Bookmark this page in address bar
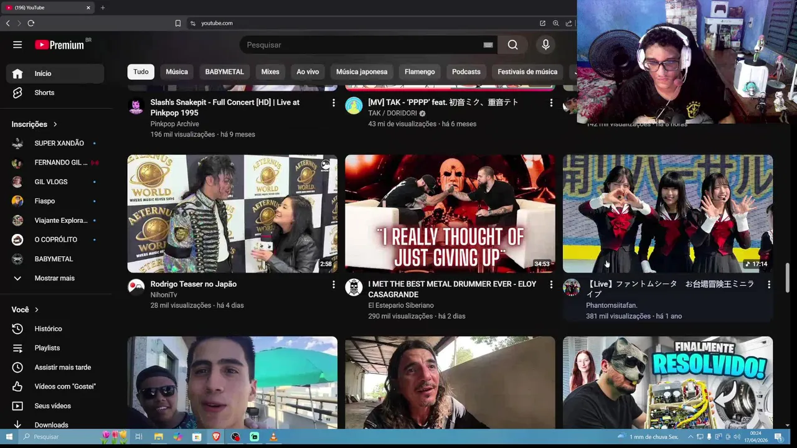Viewport: 797px width, 448px height. [178, 23]
